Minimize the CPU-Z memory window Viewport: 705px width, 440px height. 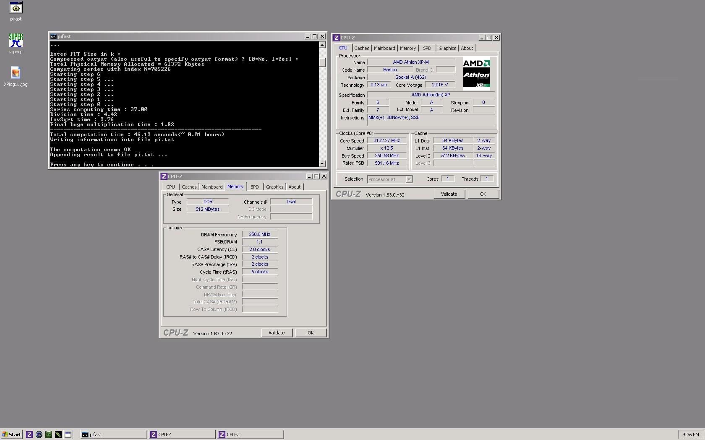309,176
